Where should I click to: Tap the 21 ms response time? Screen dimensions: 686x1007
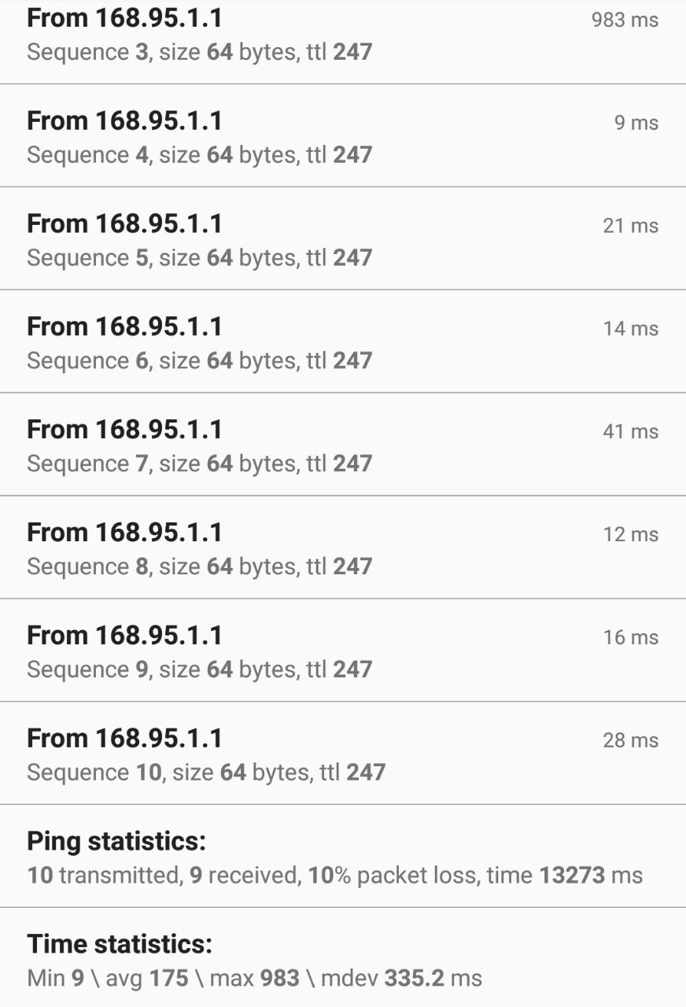click(x=630, y=226)
